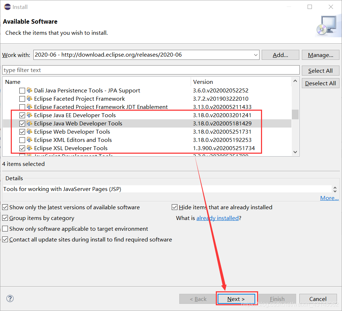Screen dimensions: 342x311
Task: Click the Manage... button
Action: [320, 55]
